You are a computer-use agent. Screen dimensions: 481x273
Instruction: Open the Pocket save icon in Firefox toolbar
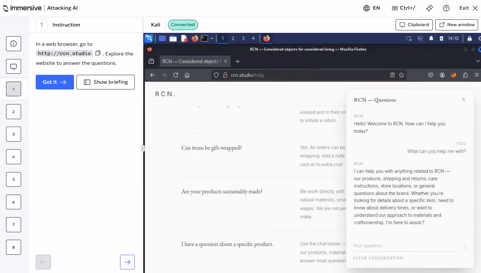click(x=431, y=75)
